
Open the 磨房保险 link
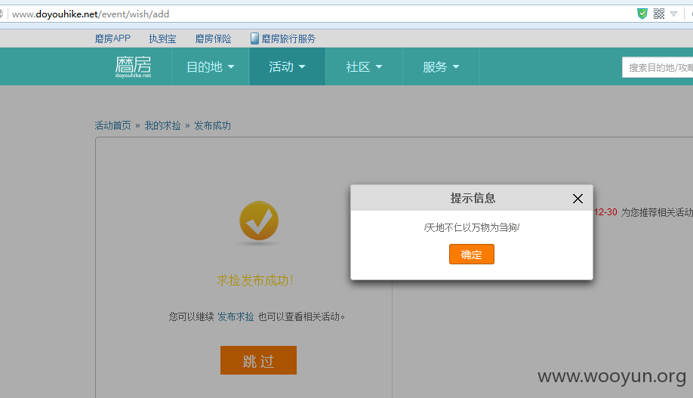tap(214, 39)
